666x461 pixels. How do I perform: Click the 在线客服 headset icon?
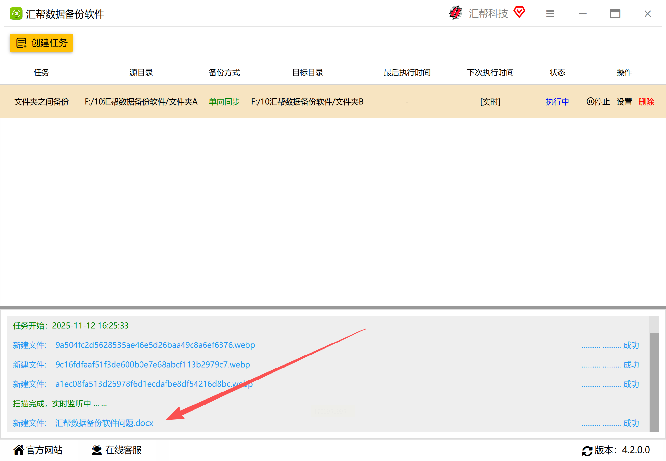(x=97, y=450)
